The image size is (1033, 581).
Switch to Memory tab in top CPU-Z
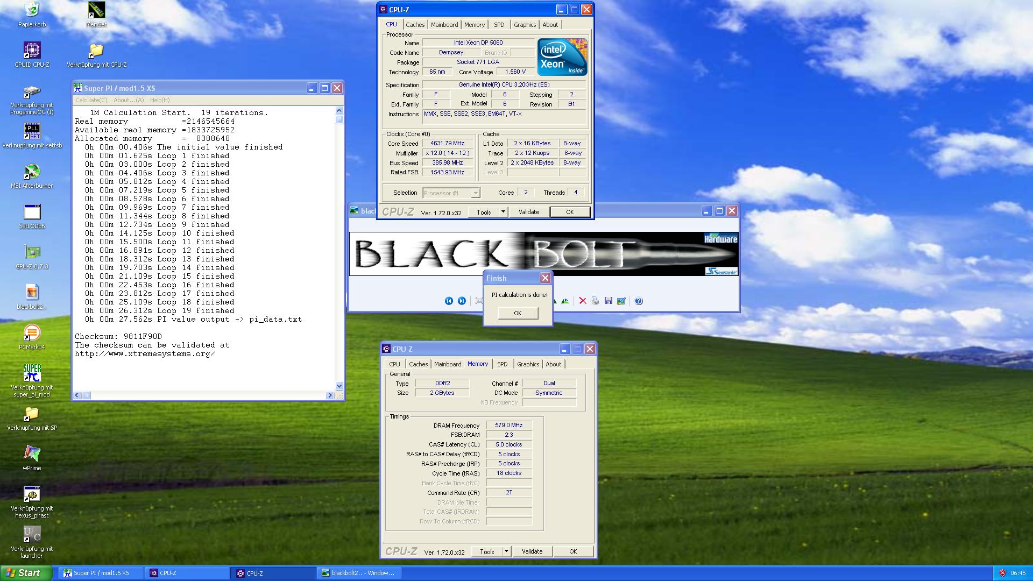(x=474, y=25)
